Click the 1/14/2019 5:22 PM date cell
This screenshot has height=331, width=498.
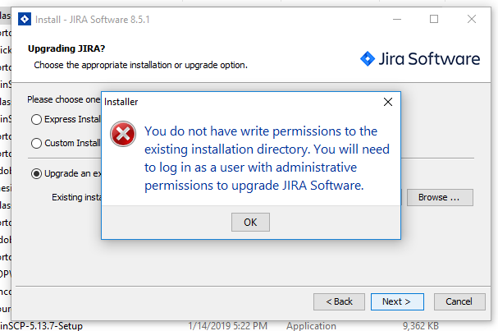[227, 326]
